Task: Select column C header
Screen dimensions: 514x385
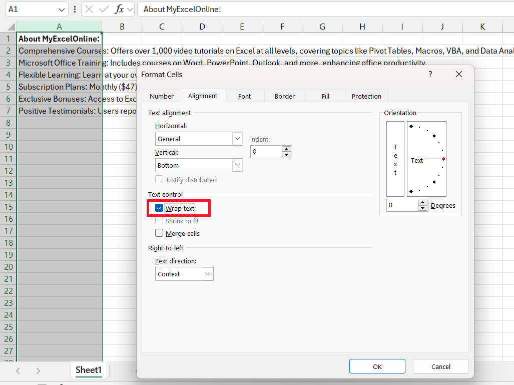Action: [162, 27]
